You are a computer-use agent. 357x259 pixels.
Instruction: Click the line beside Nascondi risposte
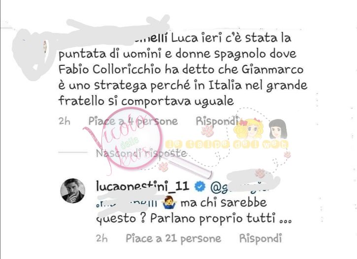pyautogui.click(x=73, y=152)
